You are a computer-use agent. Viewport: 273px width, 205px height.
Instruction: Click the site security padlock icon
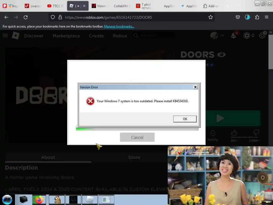pos(60,17)
